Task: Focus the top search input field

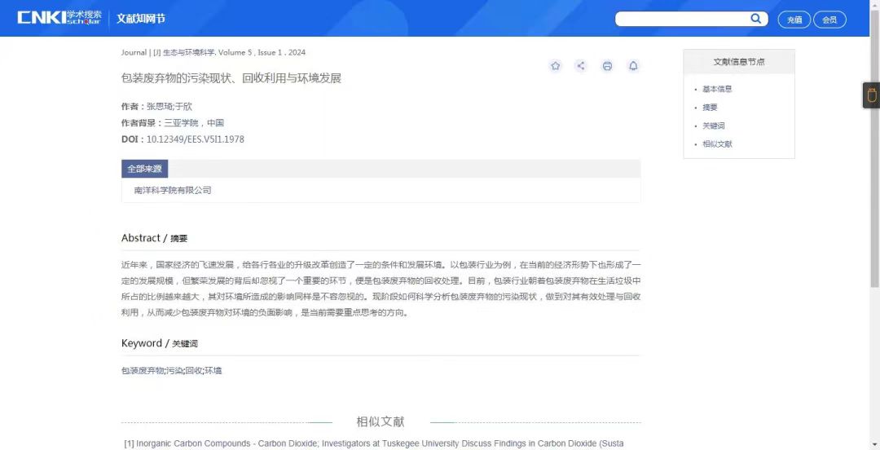Action: [x=681, y=19]
